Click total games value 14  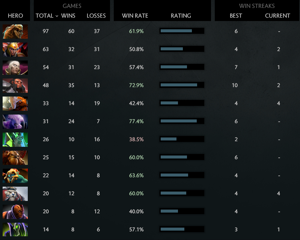(46, 229)
